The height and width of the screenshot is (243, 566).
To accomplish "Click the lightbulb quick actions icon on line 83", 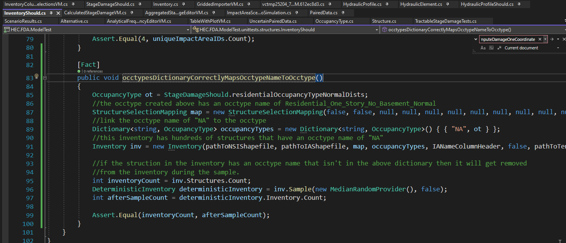I will [36, 77].
